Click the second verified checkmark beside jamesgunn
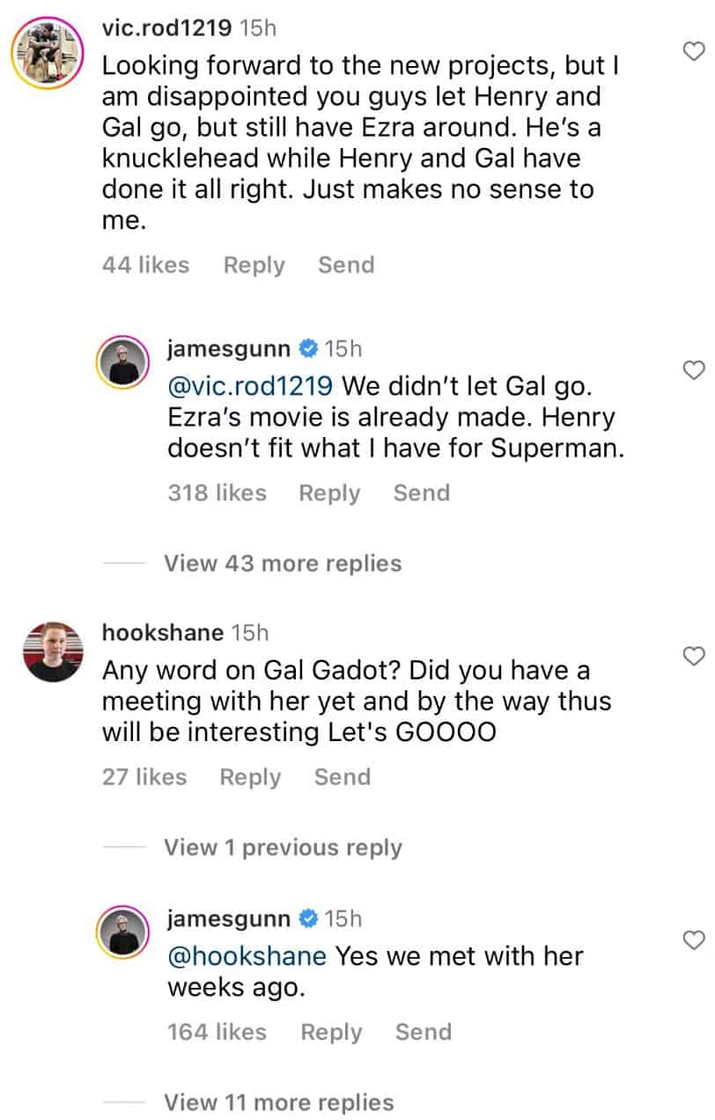The width and height of the screenshot is (715, 1120). (x=307, y=919)
